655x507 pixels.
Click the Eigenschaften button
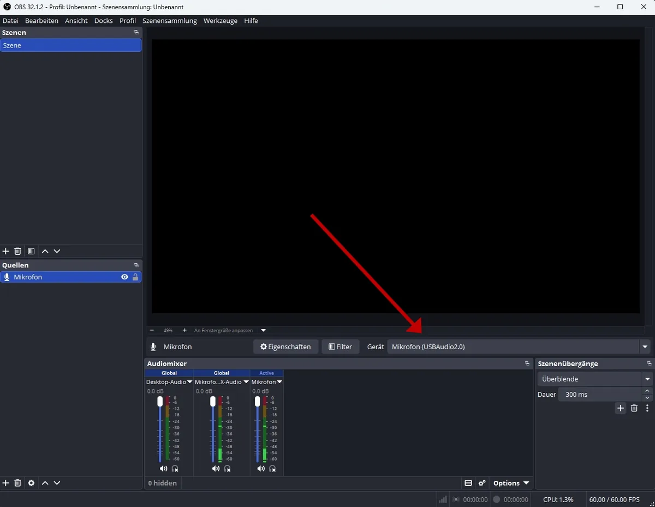(x=285, y=347)
